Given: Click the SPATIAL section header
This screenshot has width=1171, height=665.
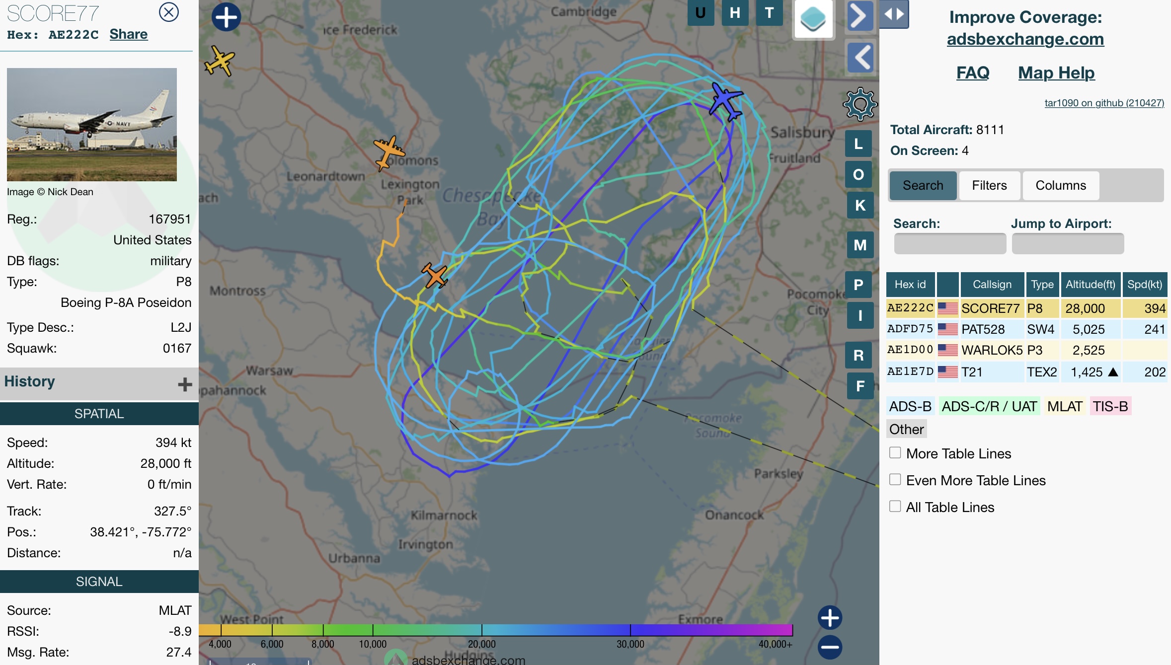Looking at the screenshot, I should (x=99, y=414).
